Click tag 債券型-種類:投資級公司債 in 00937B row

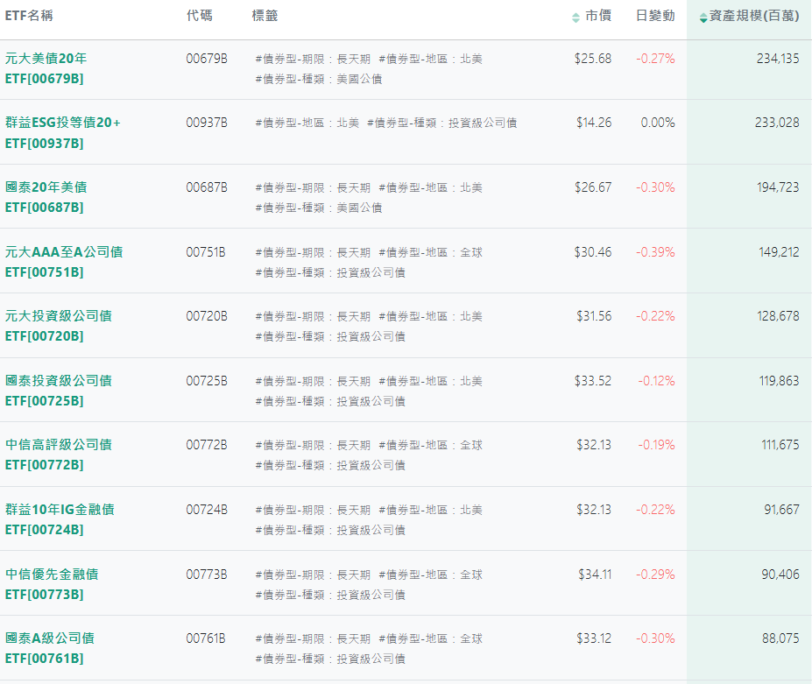(441, 123)
